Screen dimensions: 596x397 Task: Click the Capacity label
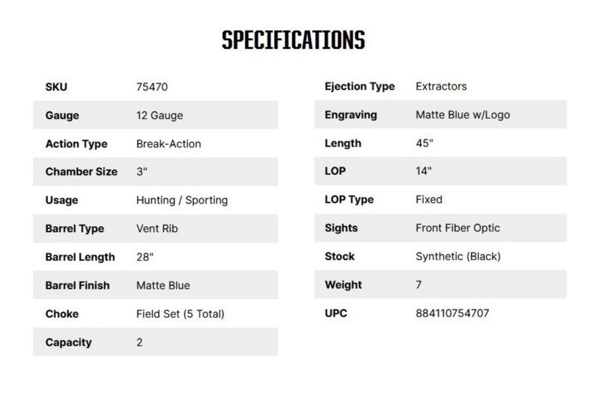click(69, 342)
